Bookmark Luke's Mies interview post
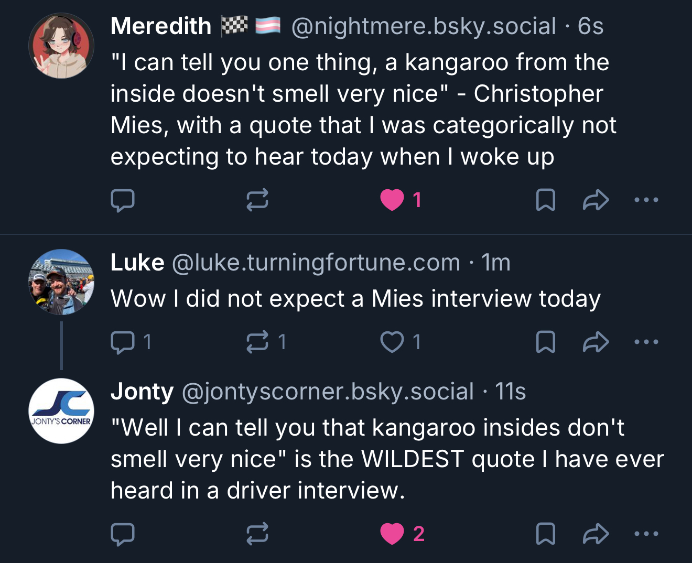The width and height of the screenshot is (692, 563). click(x=546, y=342)
